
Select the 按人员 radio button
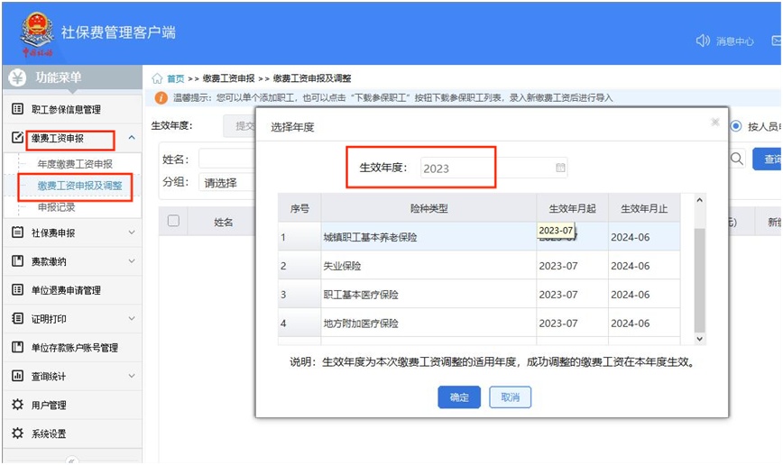coord(735,126)
